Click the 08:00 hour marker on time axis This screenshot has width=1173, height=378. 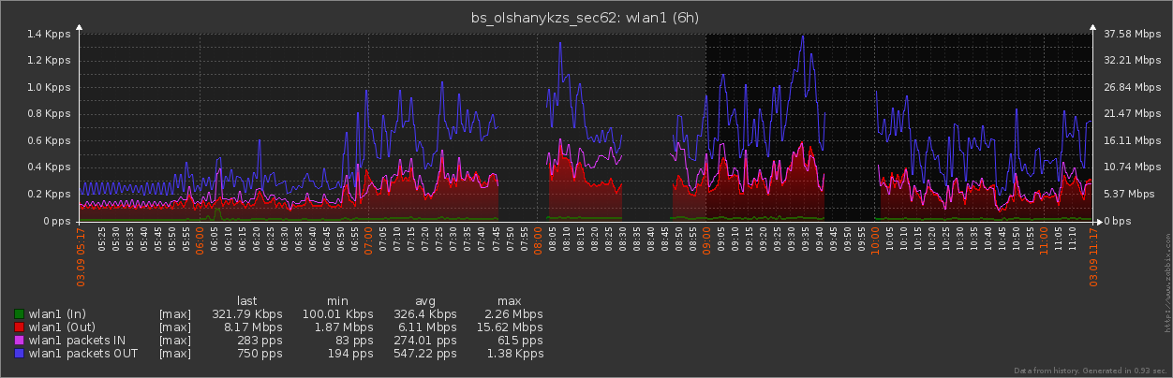coord(538,242)
